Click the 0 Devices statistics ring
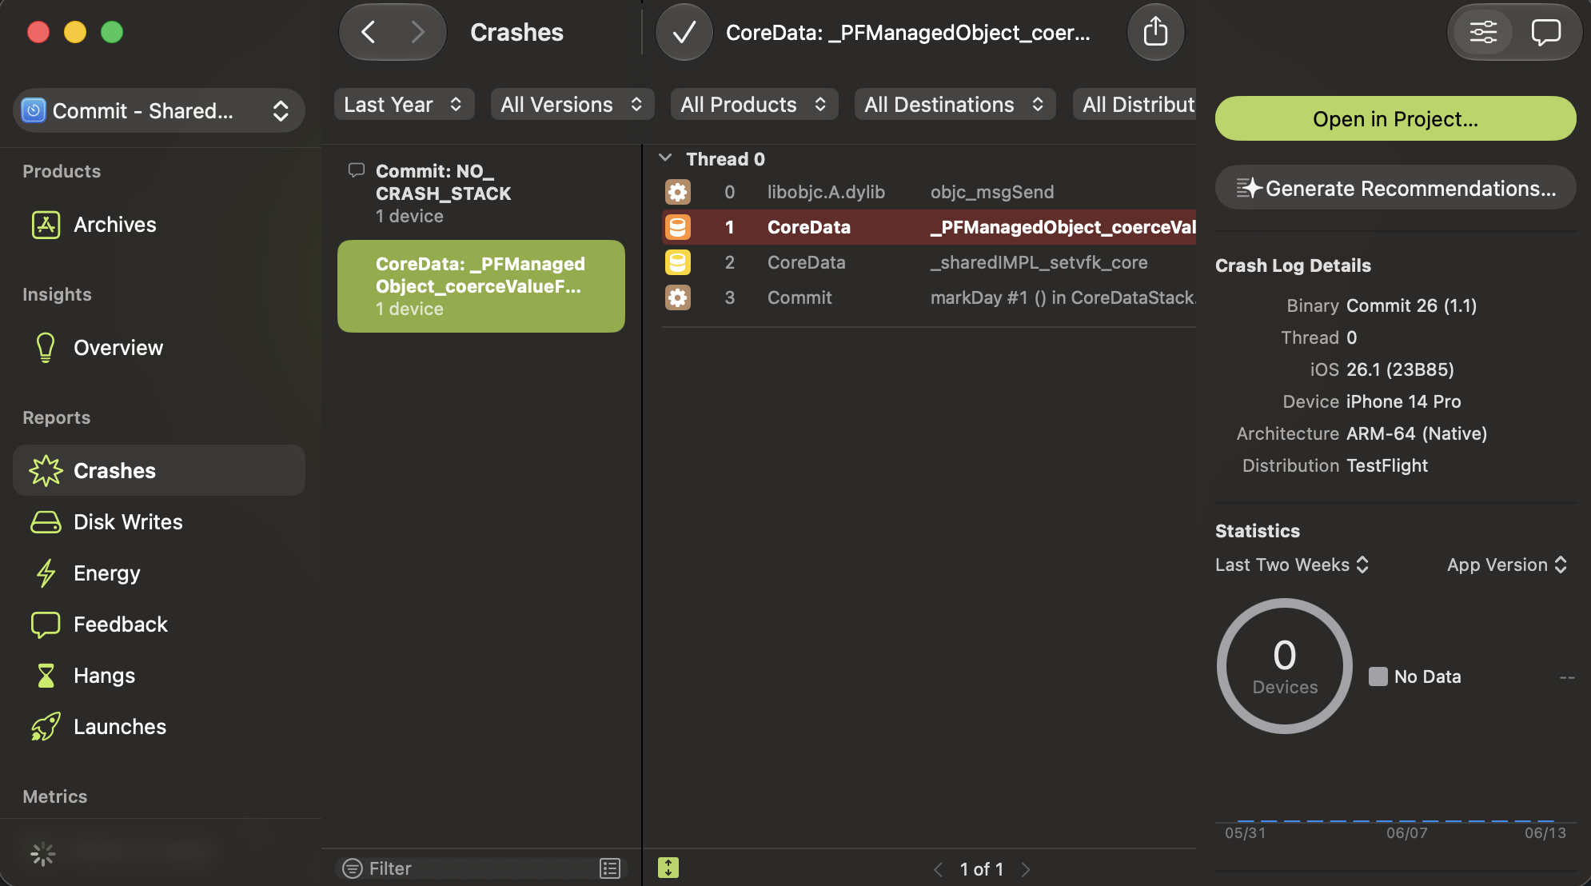Screen dimensions: 1591x886 (1285, 666)
